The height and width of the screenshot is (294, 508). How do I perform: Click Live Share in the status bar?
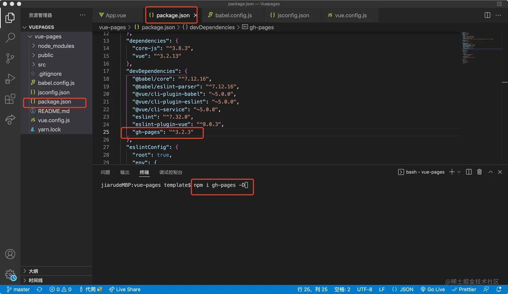tap(125, 289)
